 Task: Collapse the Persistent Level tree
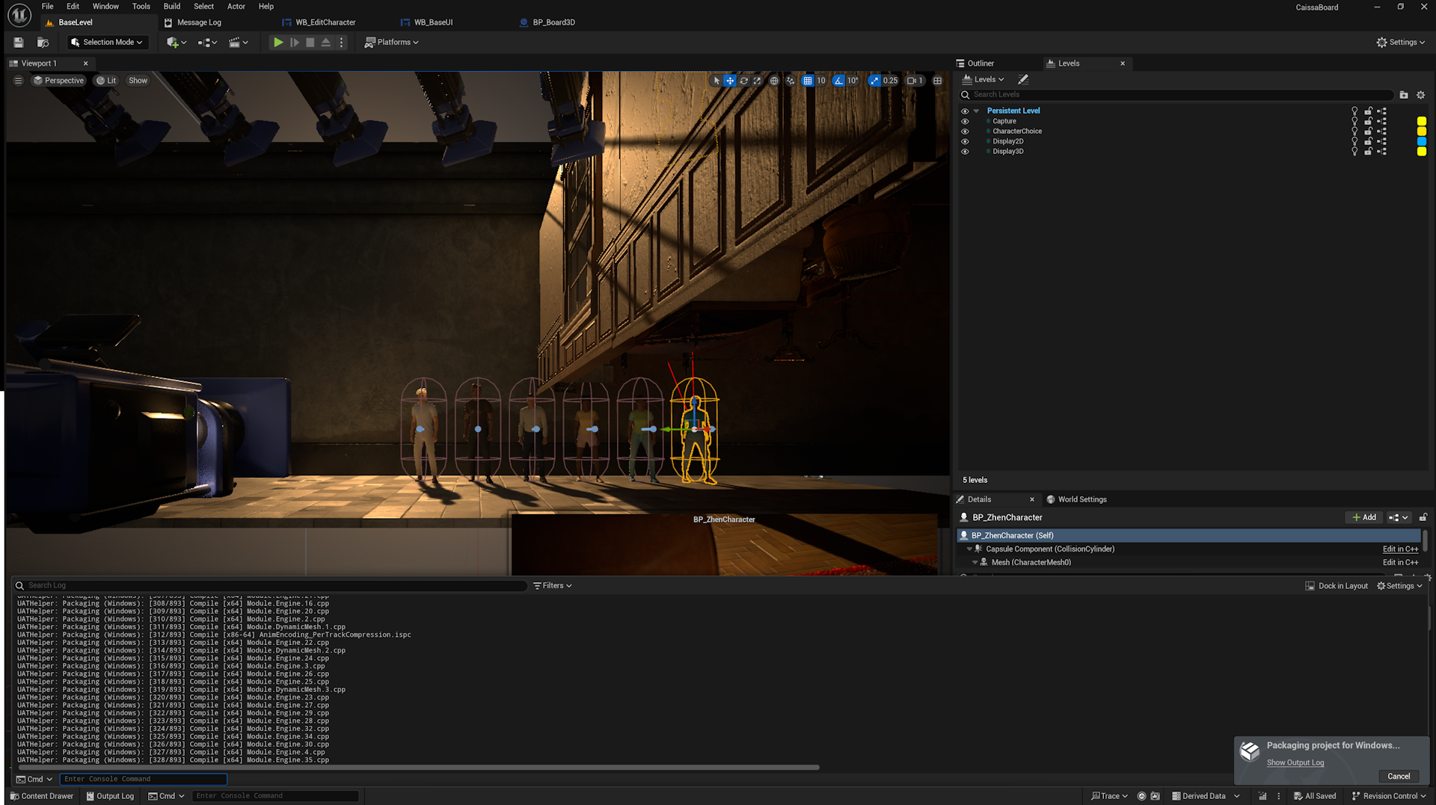tap(976, 111)
